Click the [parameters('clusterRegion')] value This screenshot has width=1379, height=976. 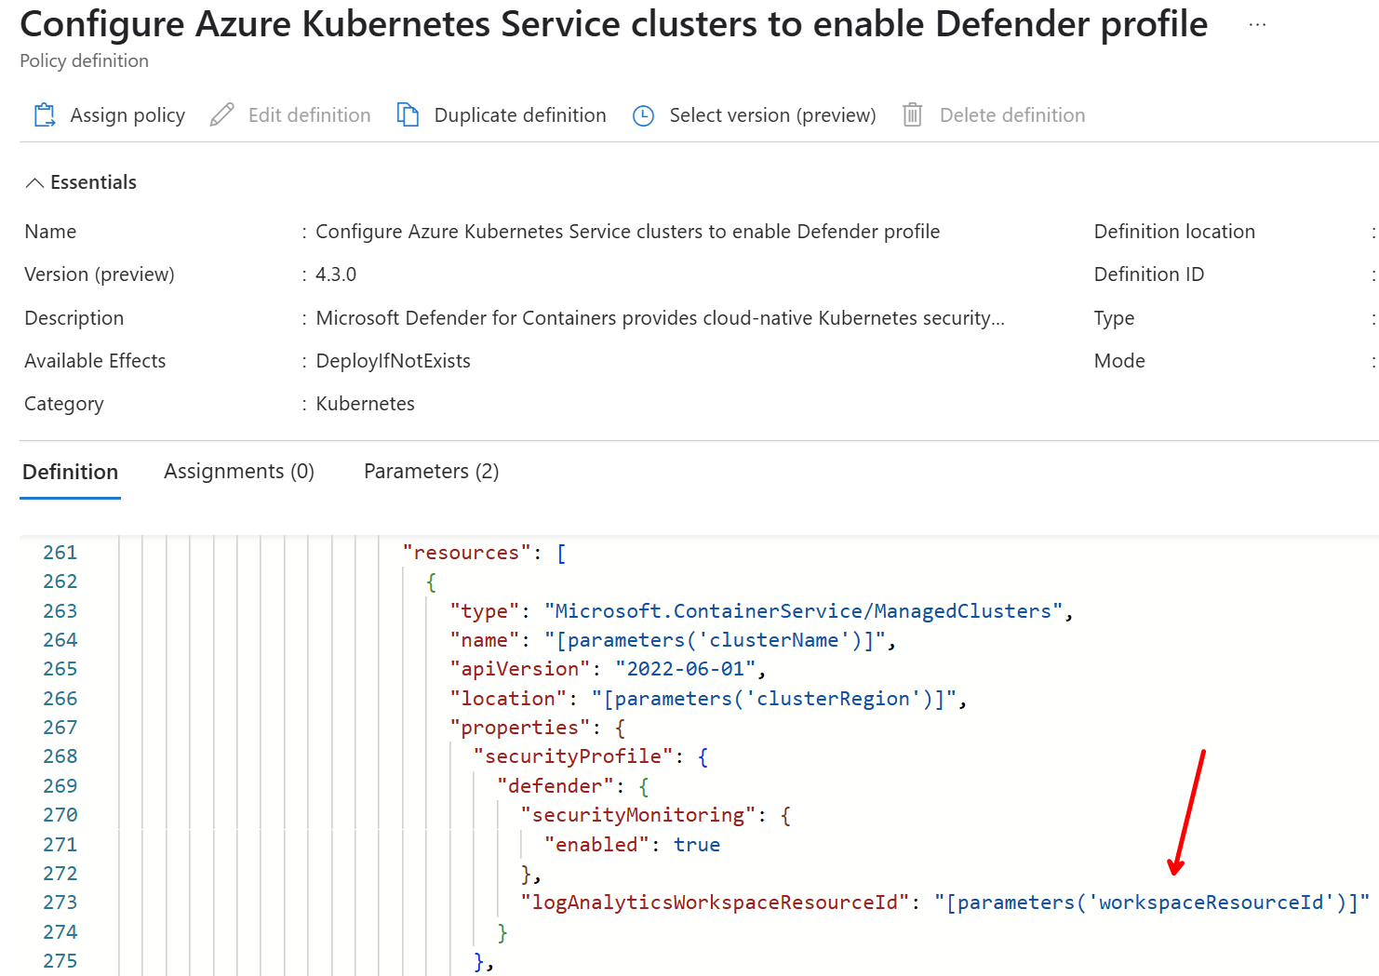tap(774, 699)
